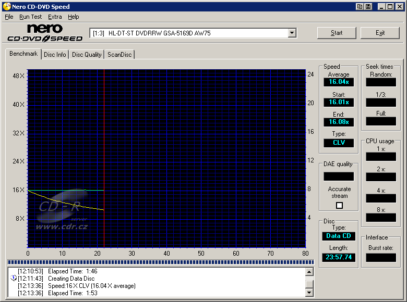Click the log scrollbar thumb
Screen dimensions: 407x302
[309, 284]
